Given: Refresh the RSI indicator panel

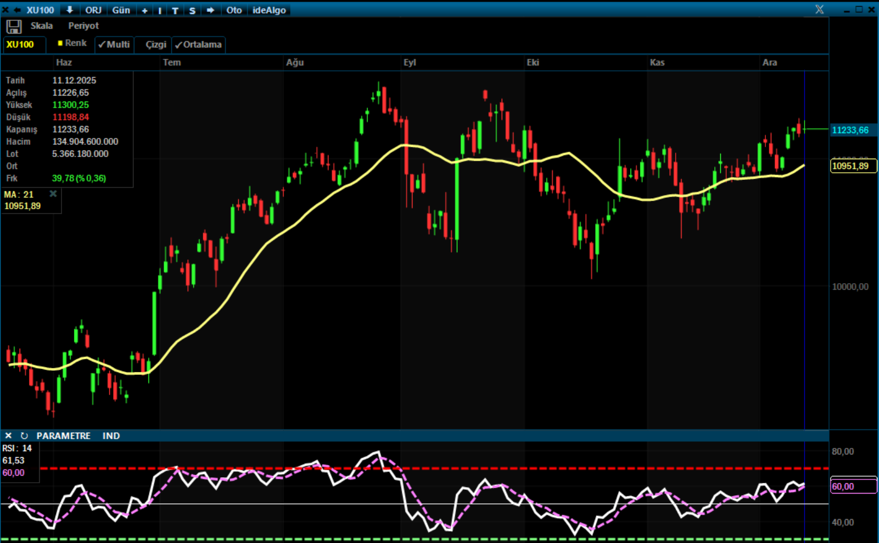Looking at the screenshot, I should coord(24,436).
